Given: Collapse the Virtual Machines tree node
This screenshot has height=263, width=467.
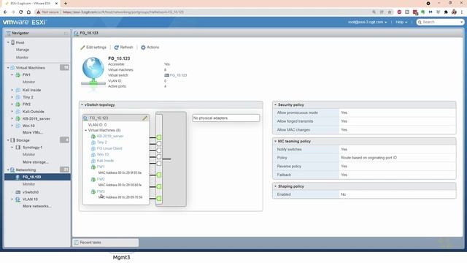Looking at the screenshot, I should 8,68.
